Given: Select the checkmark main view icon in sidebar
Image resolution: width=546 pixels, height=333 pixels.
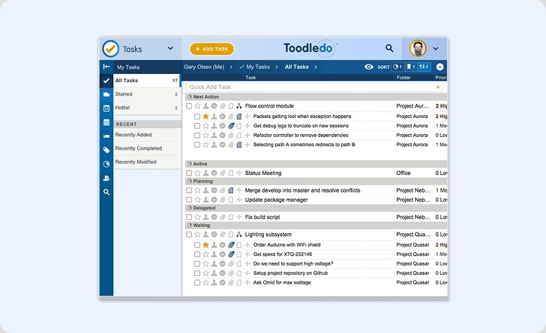Looking at the screenshot, I should pos(106,81).
